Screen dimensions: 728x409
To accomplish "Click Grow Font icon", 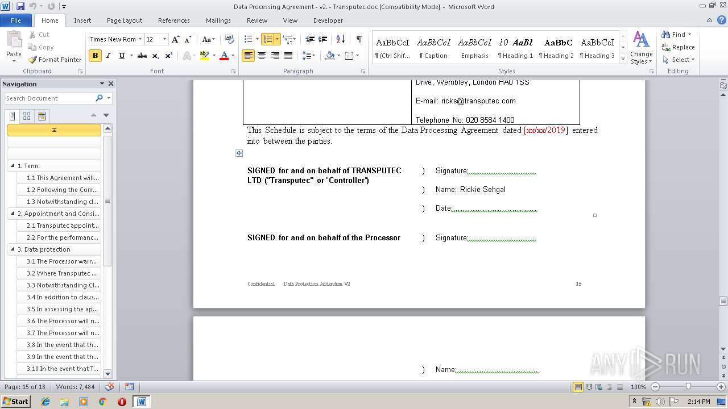I will coord(176,39).
